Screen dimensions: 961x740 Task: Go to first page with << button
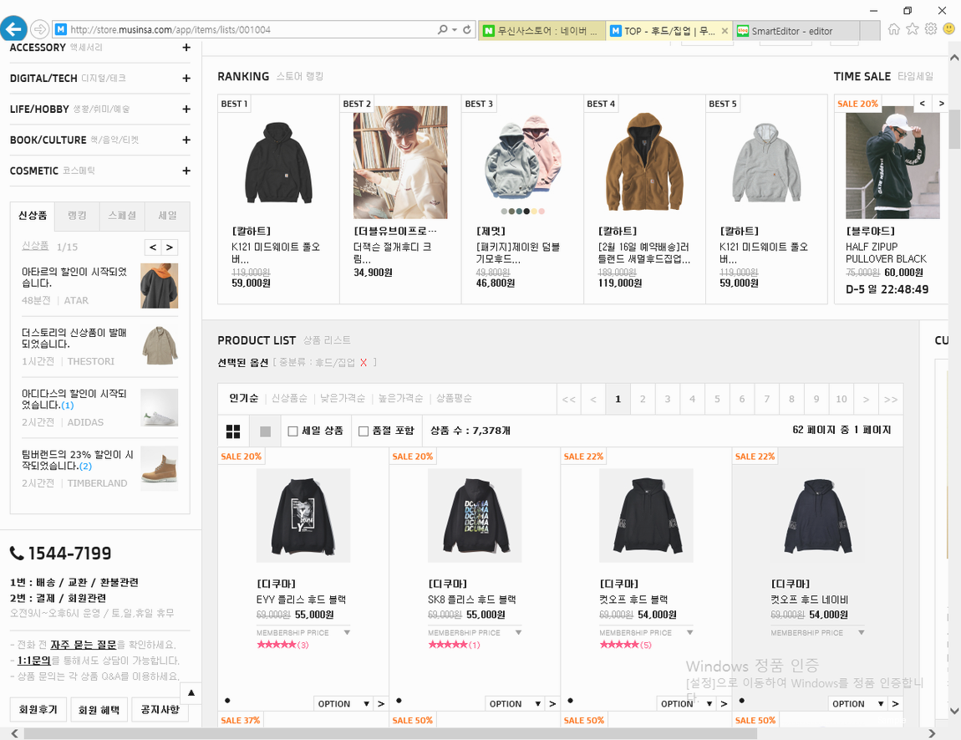tap(569, 399)
